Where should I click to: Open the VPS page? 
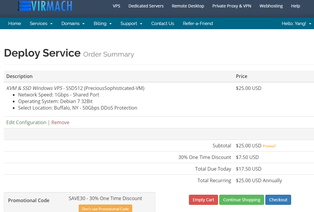[116, 6]
